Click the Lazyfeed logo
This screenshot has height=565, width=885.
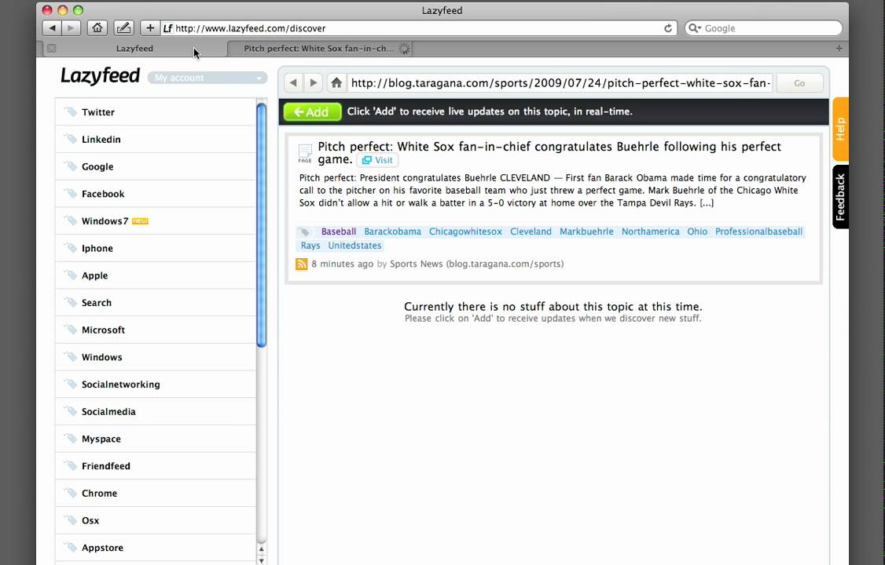pos(100,75)
